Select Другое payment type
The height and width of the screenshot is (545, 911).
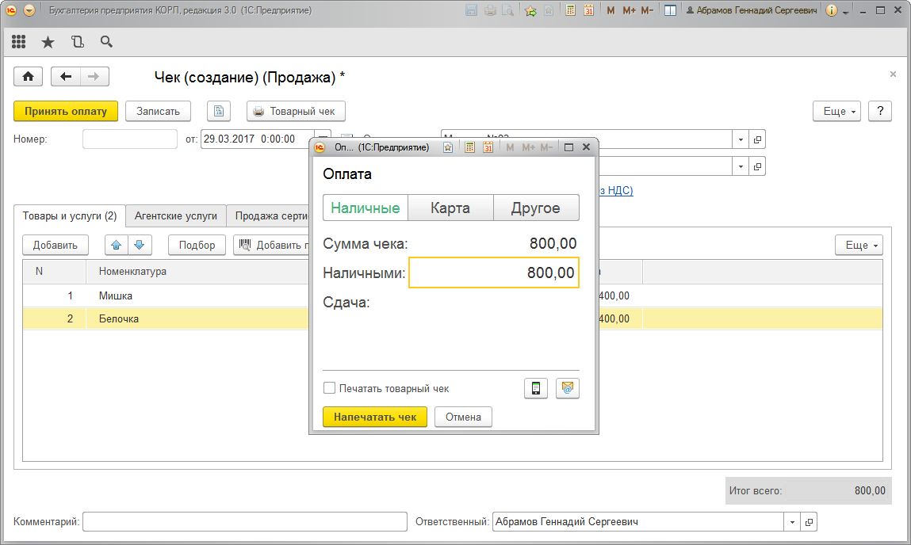pyautogui.click(x=536, y=208)
